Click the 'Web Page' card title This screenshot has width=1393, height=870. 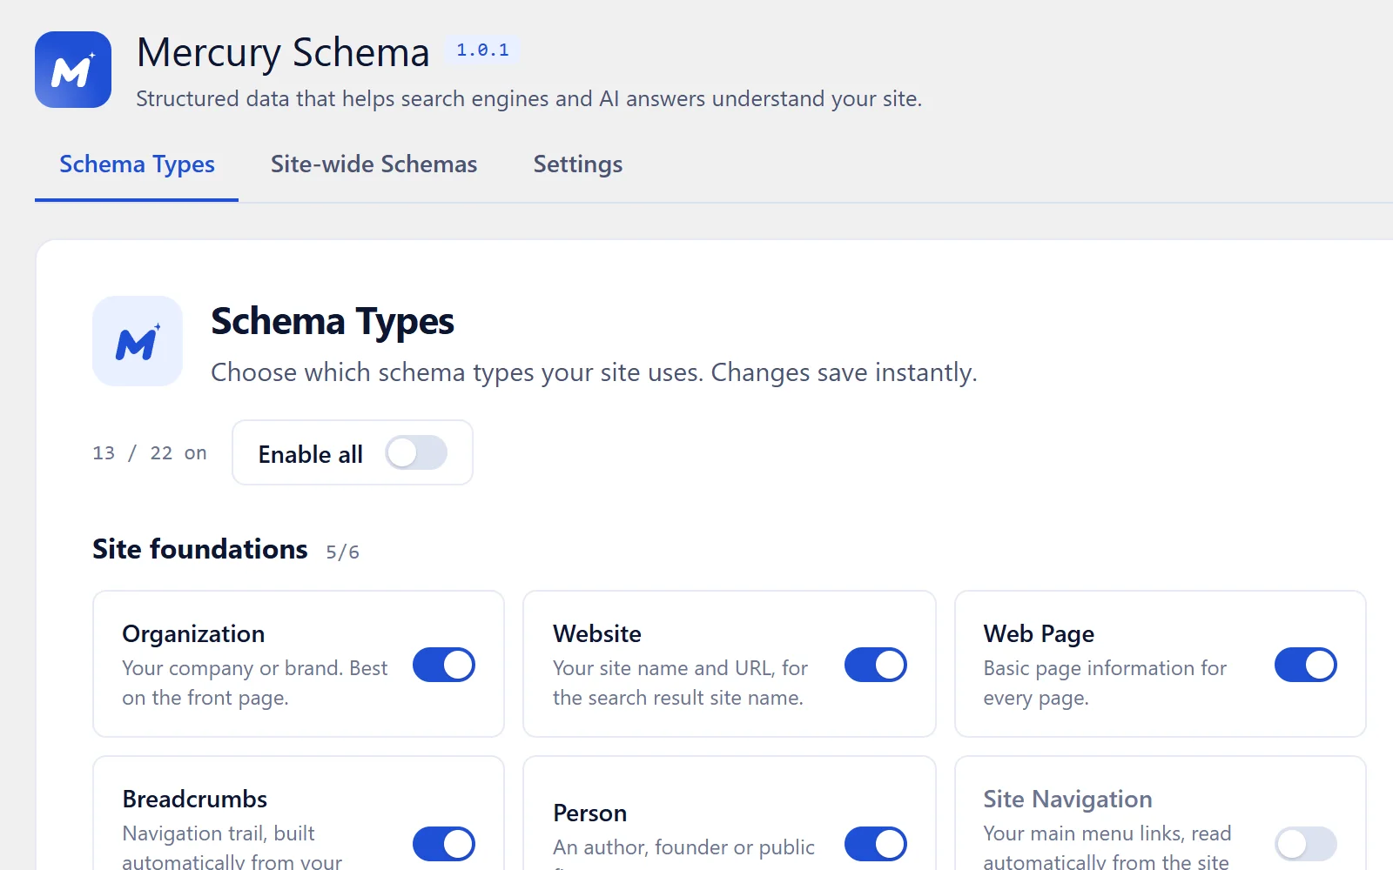point(1039,634)
